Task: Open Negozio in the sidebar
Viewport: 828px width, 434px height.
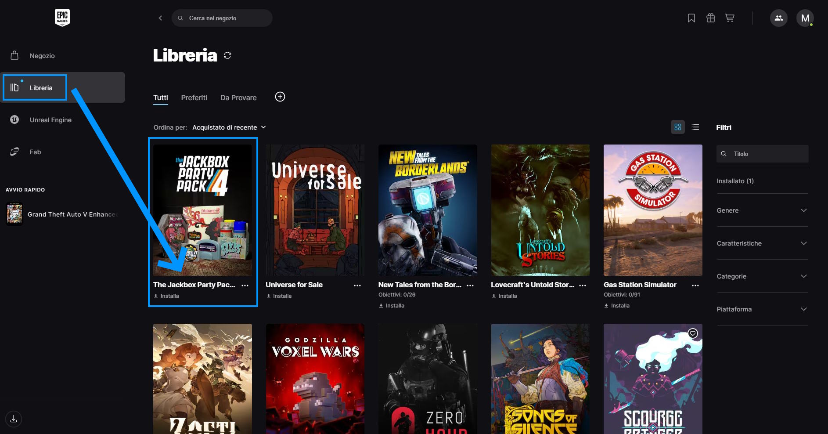Action: click(42, 56)
